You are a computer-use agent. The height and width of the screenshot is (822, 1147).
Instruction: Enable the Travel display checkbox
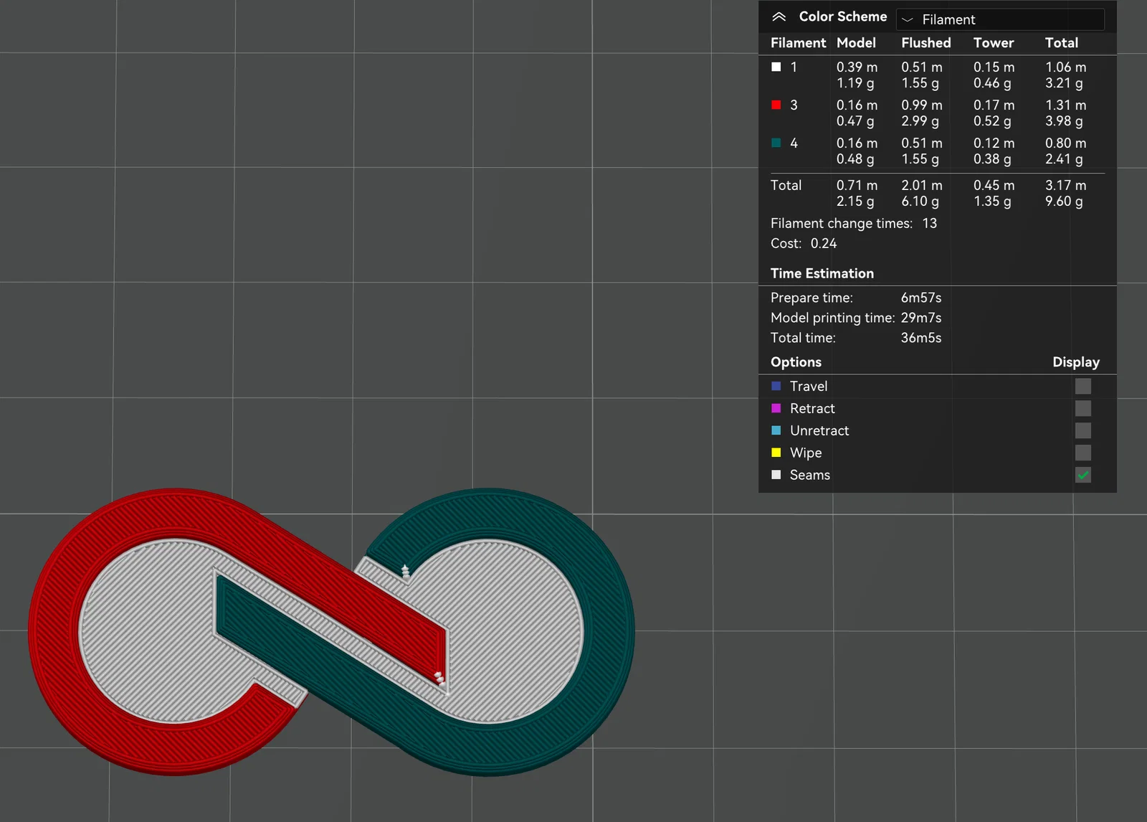tap(1083, 386)
